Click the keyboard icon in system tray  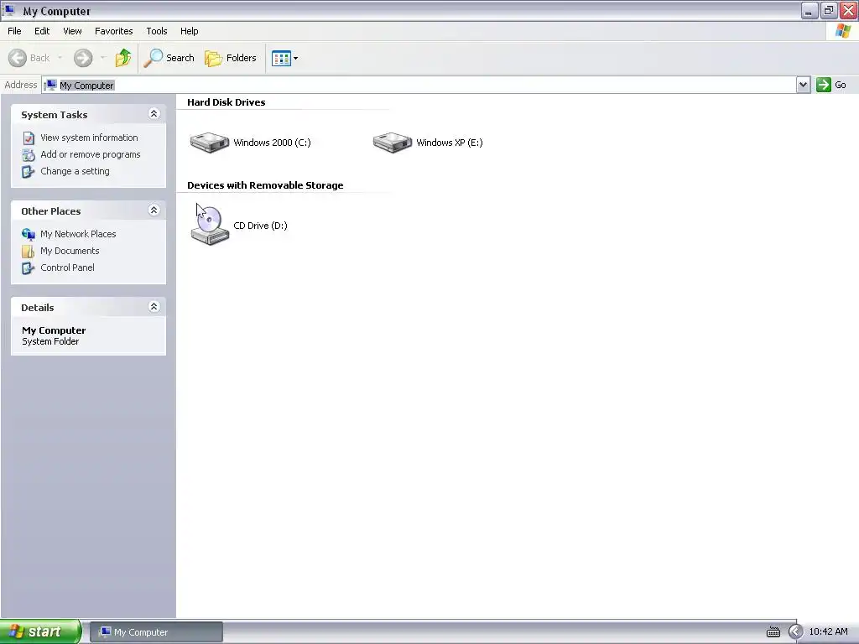click(773, 632)
